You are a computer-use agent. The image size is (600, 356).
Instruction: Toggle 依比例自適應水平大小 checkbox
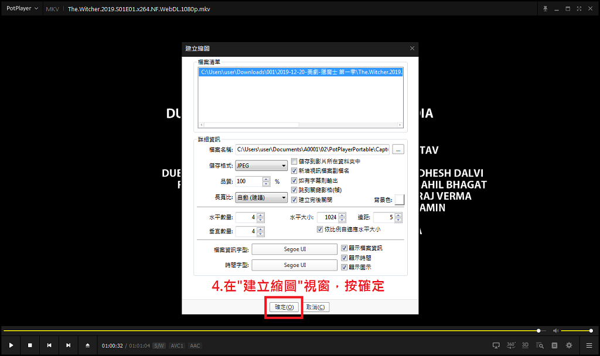pyautogui.click(x=320, y=230)
